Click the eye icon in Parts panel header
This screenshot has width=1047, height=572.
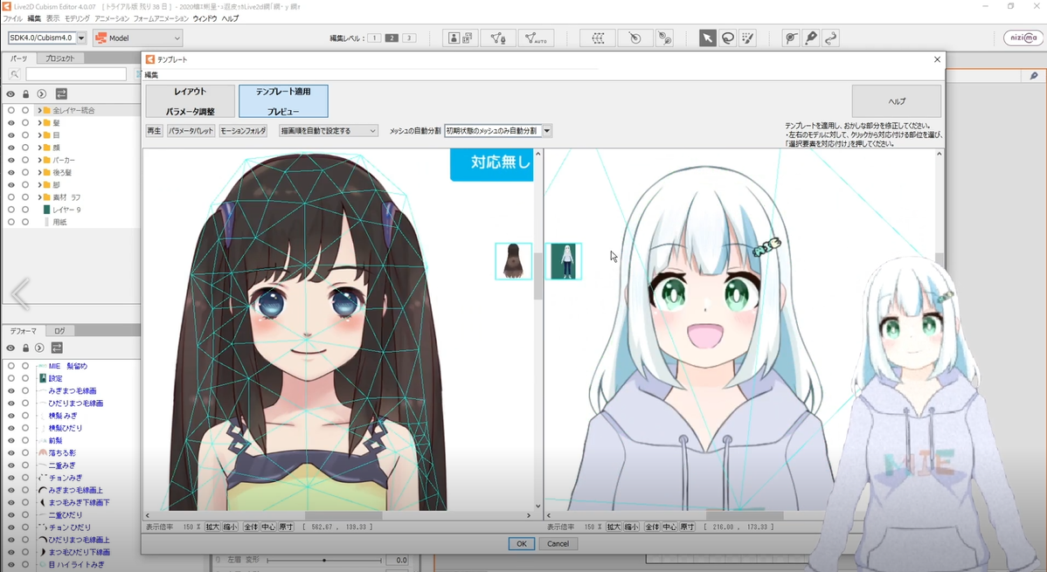click(x=10, y=94)
